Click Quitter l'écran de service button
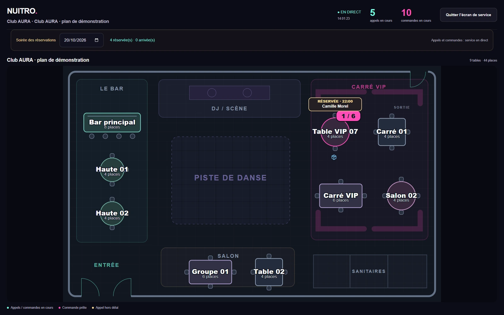The width and height of the screenshot is (504, 315). click(x=468, y=15)
